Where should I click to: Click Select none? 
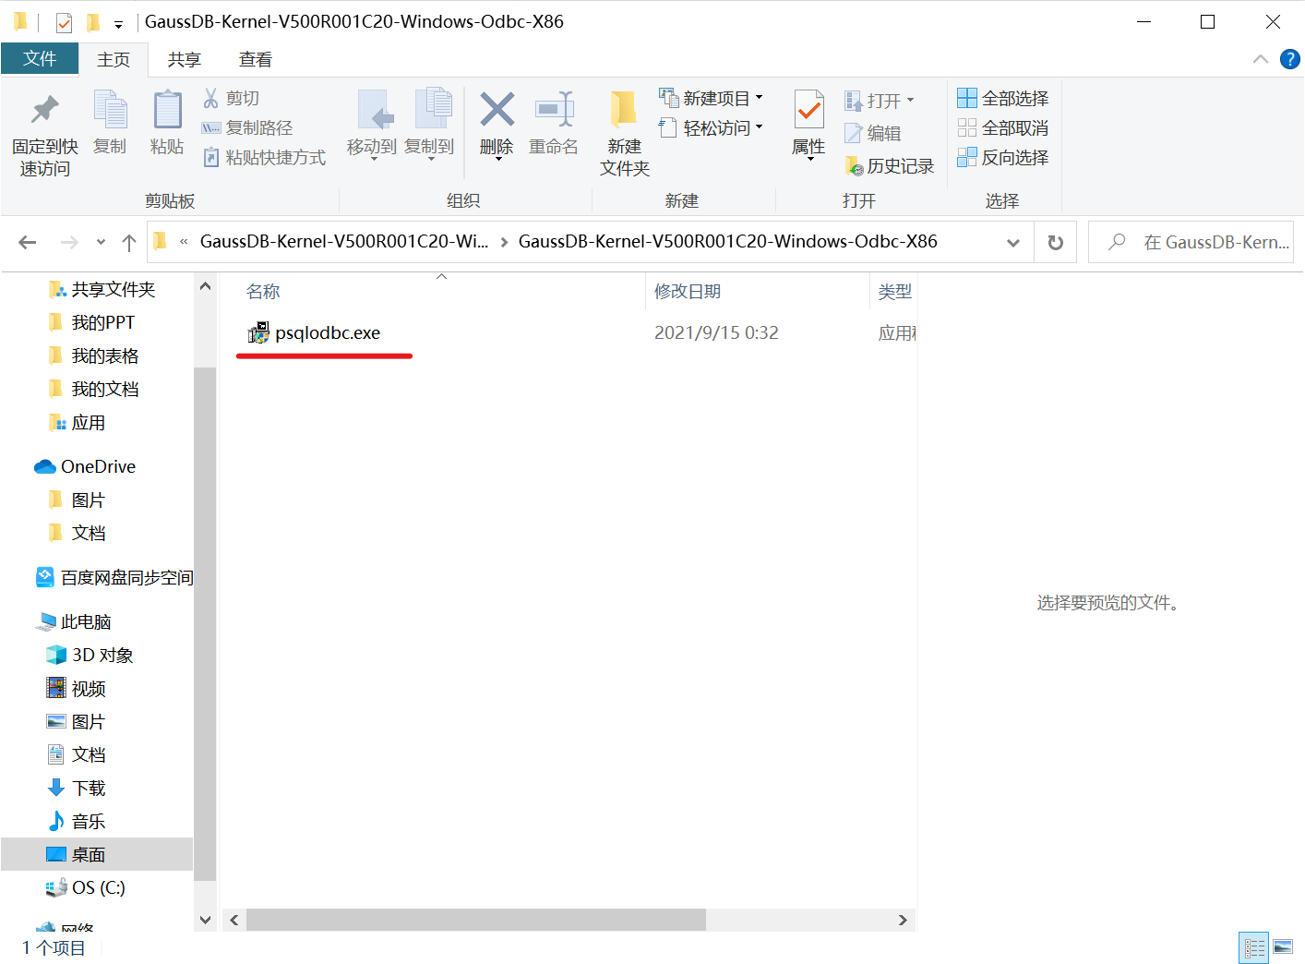[x=1002, y=127]
